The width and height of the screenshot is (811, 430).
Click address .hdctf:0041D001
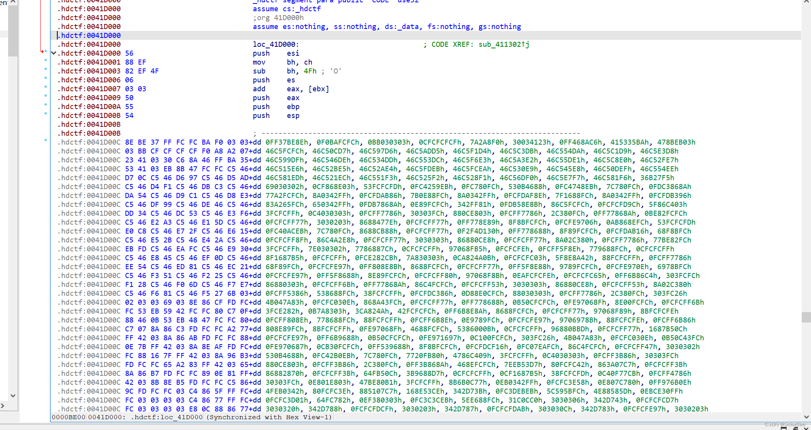tap(89, 62)
